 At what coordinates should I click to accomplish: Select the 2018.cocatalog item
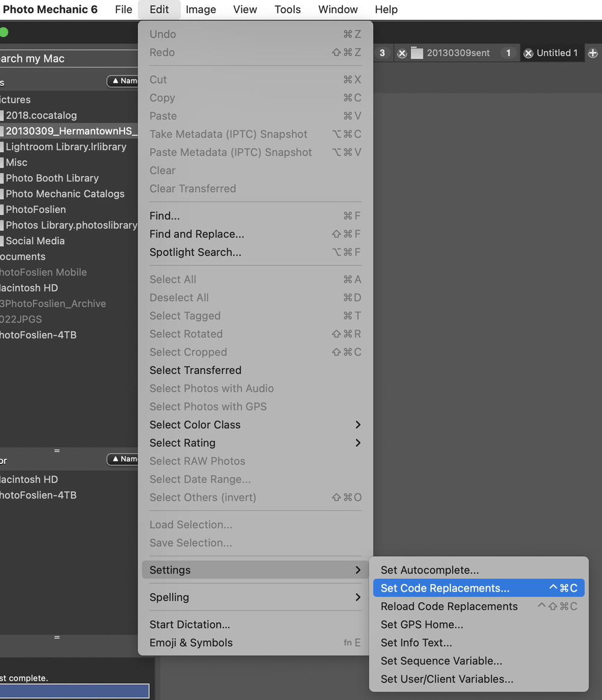tap(69, 115)
